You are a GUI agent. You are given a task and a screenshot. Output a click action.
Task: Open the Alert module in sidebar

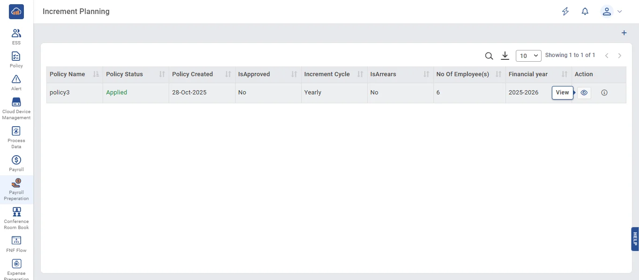pos(16,82)
